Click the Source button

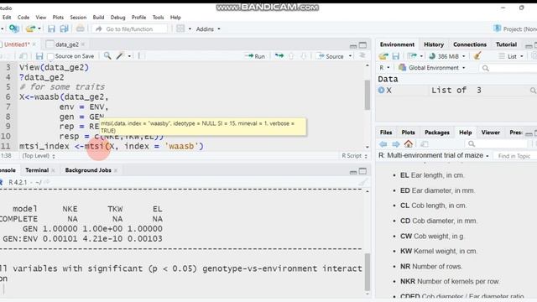(331, 56)
